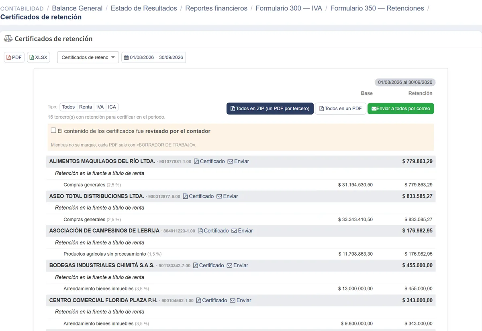
Task: Click the balance scale icon by the title
Action: click(8, 38)
